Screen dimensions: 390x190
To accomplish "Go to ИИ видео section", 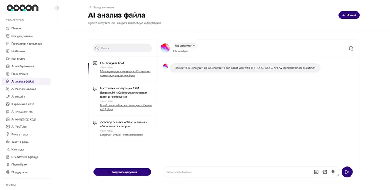I will click(18, 58).
